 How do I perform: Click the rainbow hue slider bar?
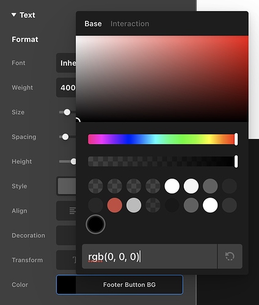click(x=162, y=139)
